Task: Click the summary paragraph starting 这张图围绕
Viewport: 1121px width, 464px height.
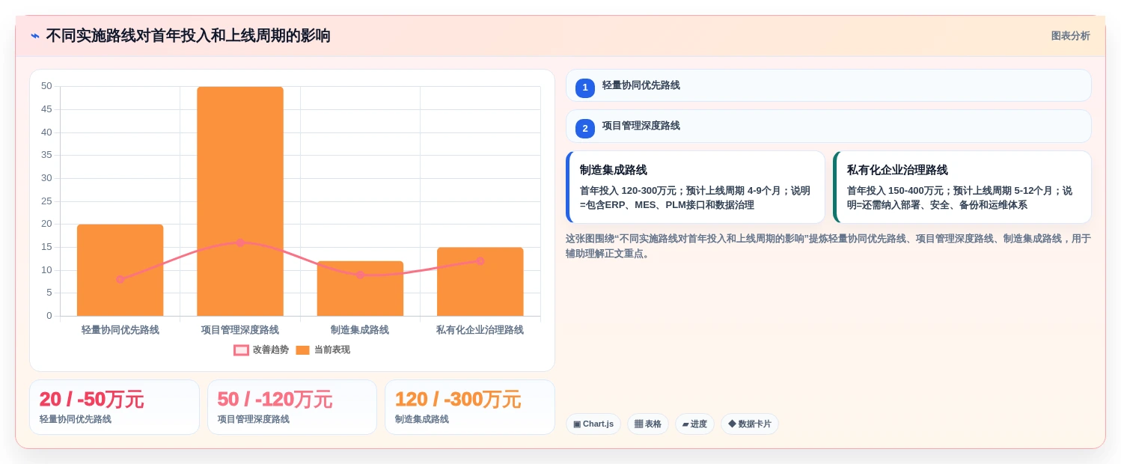Action: 828,245
